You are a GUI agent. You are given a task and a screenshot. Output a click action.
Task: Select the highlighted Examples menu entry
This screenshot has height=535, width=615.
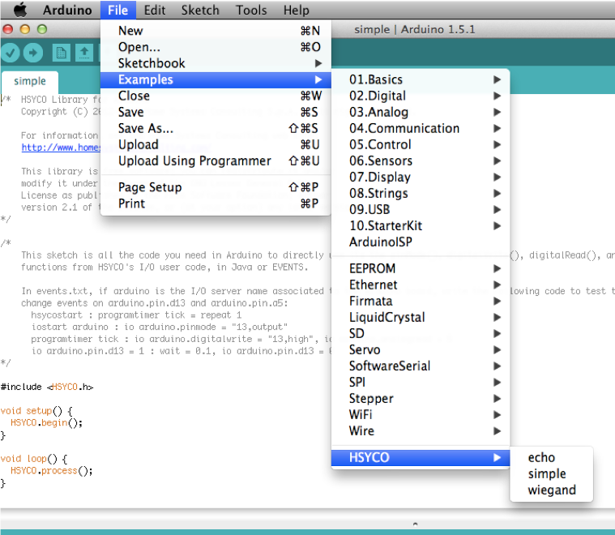(x=216, y=79)
